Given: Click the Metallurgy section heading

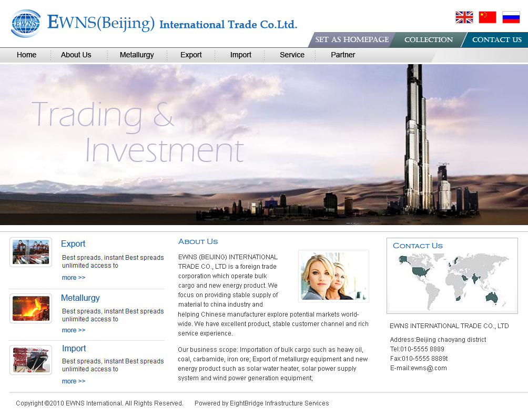Looking at the screenshot, I should tap(80, 298).
